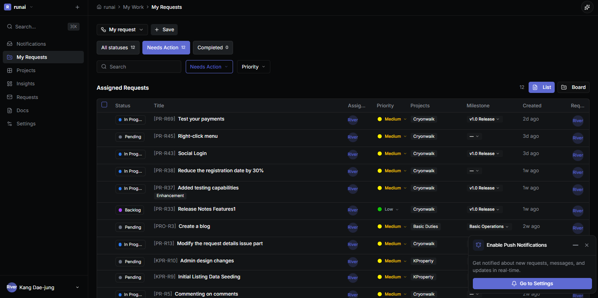Click the plus icon beside runai workspace
The width and height of the screenshot is (598, 298).
tap(77, 7)
